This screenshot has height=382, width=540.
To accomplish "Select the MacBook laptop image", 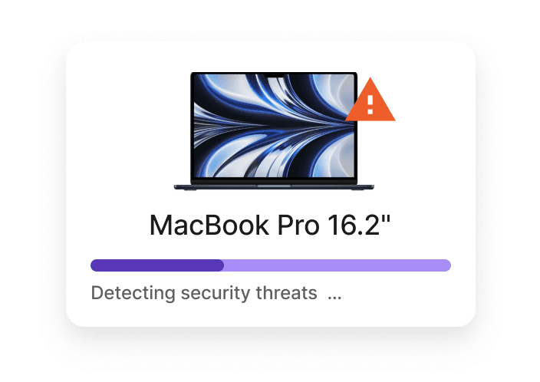I will (274, 131).
